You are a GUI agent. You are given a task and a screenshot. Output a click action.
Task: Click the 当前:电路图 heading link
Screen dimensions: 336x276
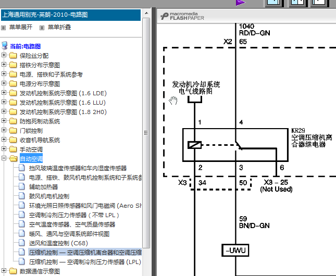pos(26,46)
